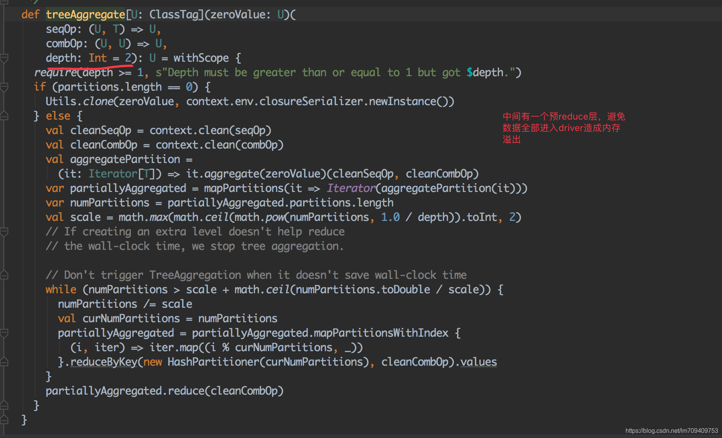Click the underlined 'values' reference

point(479,362)
